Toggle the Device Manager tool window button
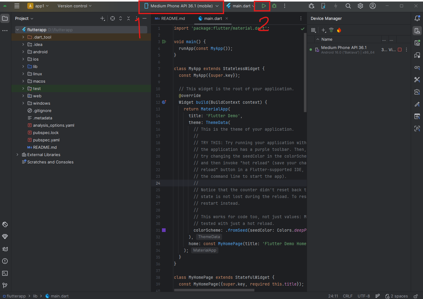The image size is (423, 299). (x=417, y=31)
